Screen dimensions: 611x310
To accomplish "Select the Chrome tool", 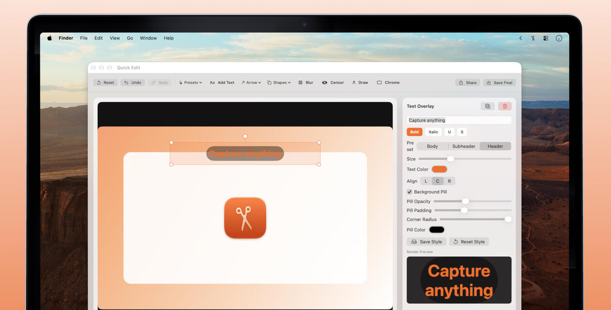I will (388, 82).
